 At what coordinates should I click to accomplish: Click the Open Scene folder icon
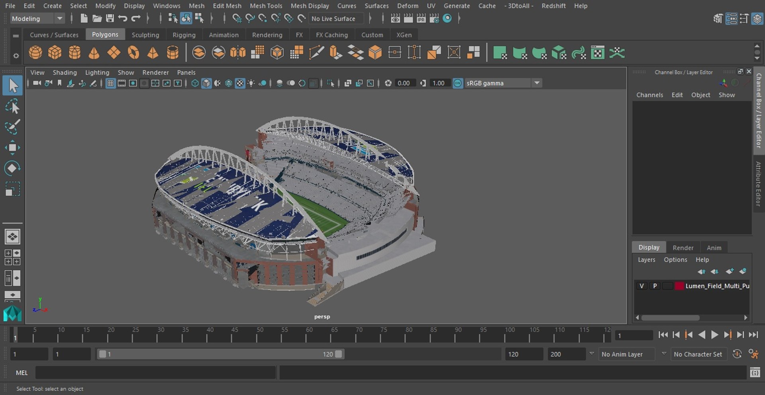(97, 18)
